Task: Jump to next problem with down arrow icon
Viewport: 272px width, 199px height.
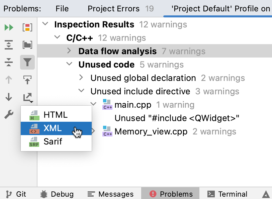Action: tap(8, 98)
